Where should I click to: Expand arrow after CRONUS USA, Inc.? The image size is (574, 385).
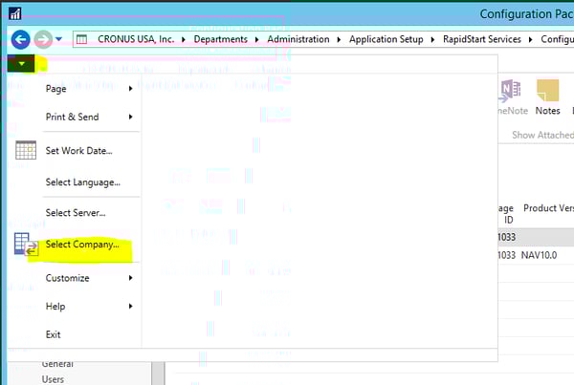coord(184,39)
